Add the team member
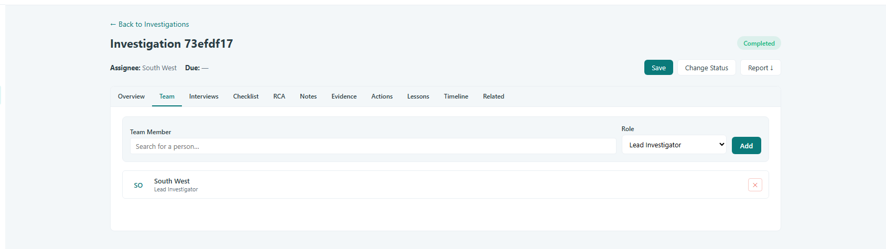886x249 pixels. (746, 146)
